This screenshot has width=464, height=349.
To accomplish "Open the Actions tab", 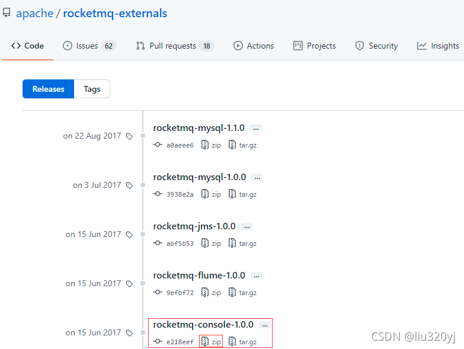I will 254,46.
